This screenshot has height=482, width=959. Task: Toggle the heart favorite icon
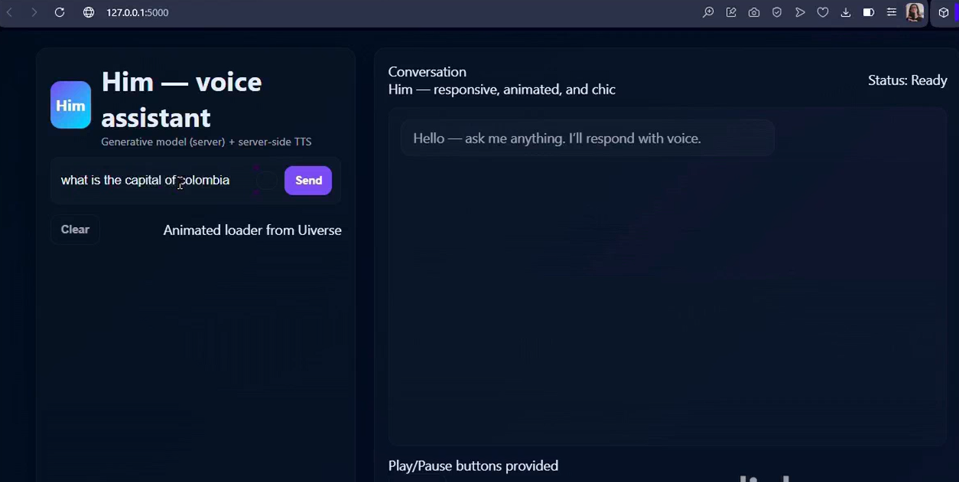(x=823, y=12)
